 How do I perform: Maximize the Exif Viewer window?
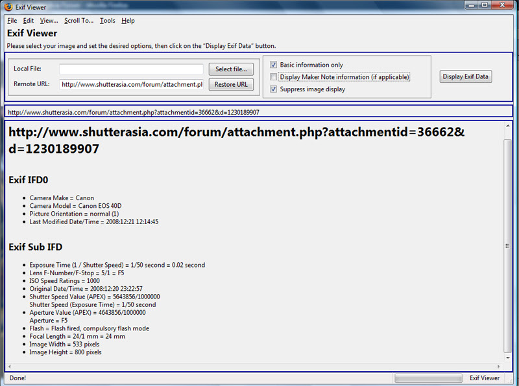point(485,5)
